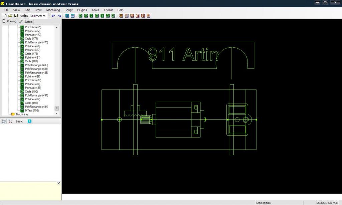Create a new file with the blank page icon

5,16
